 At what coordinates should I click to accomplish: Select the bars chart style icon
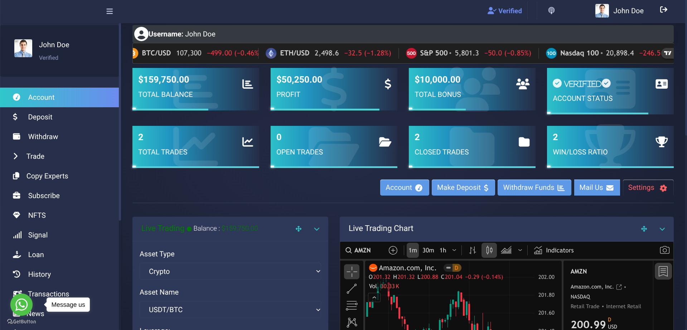[x=473, y=250]
